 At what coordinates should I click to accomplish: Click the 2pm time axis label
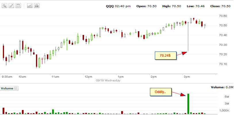tap(154, 77)
